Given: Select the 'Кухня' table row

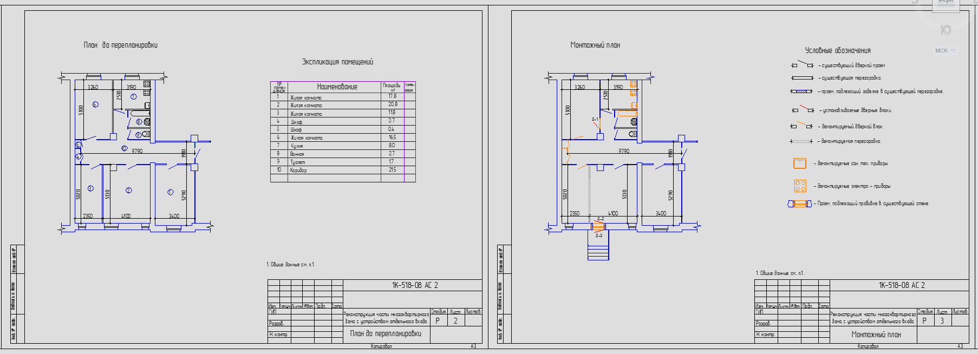Looking at the screenshot, I should [343, 146].
